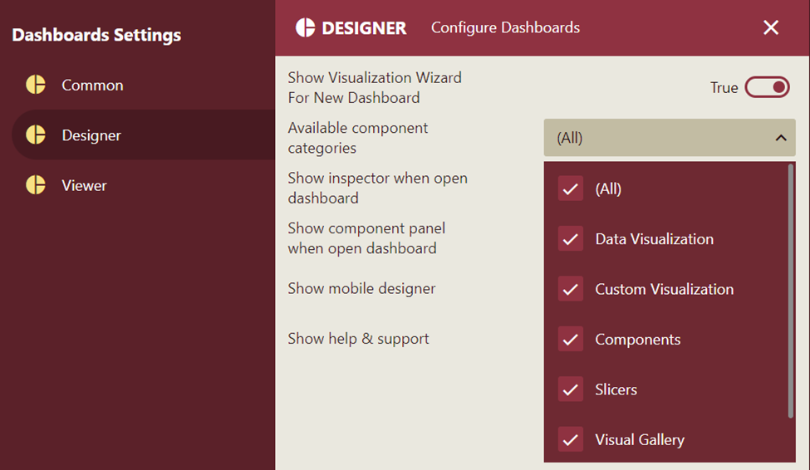Uncheck the Custom Visualization checkbox
This screenshot has height=470, width=810.
[570, 289]
